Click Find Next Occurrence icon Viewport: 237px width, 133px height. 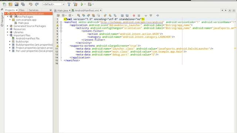89,16
